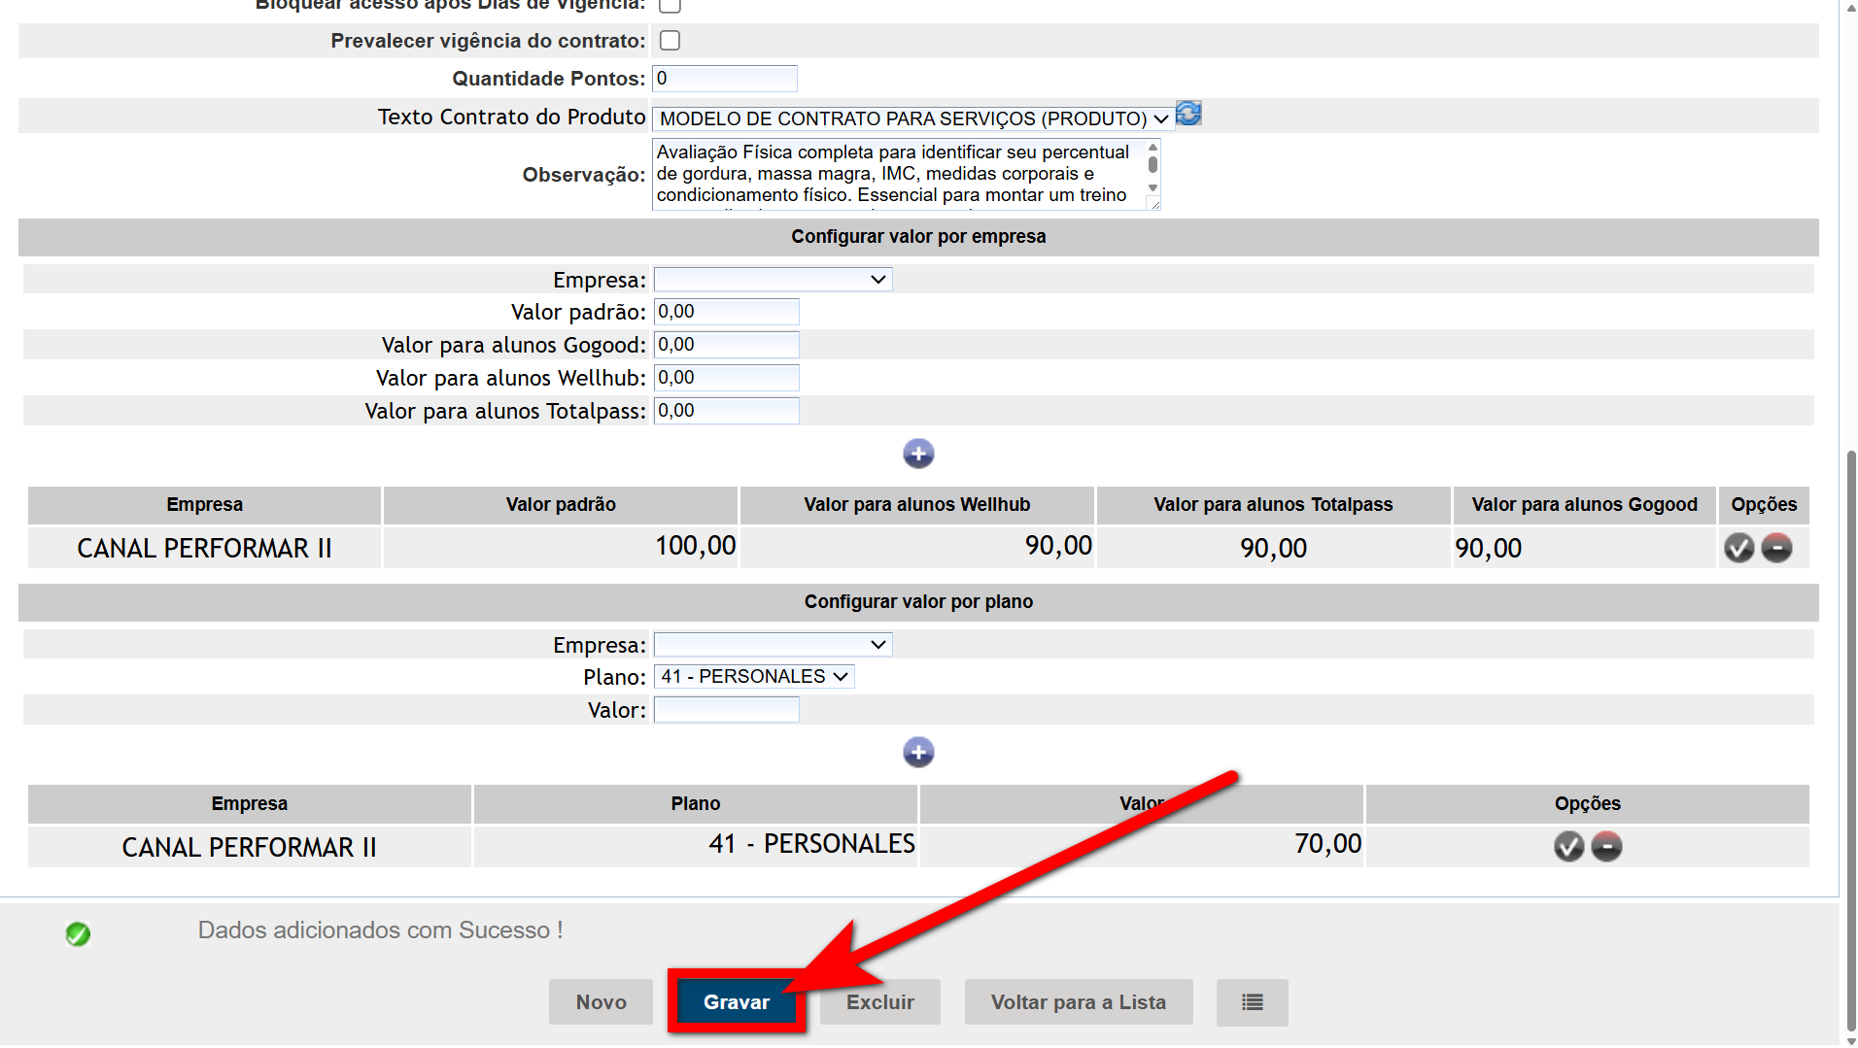
Task: Remove CANAL PERFORMAR II company value row
Action: [x=1776, y=549]
